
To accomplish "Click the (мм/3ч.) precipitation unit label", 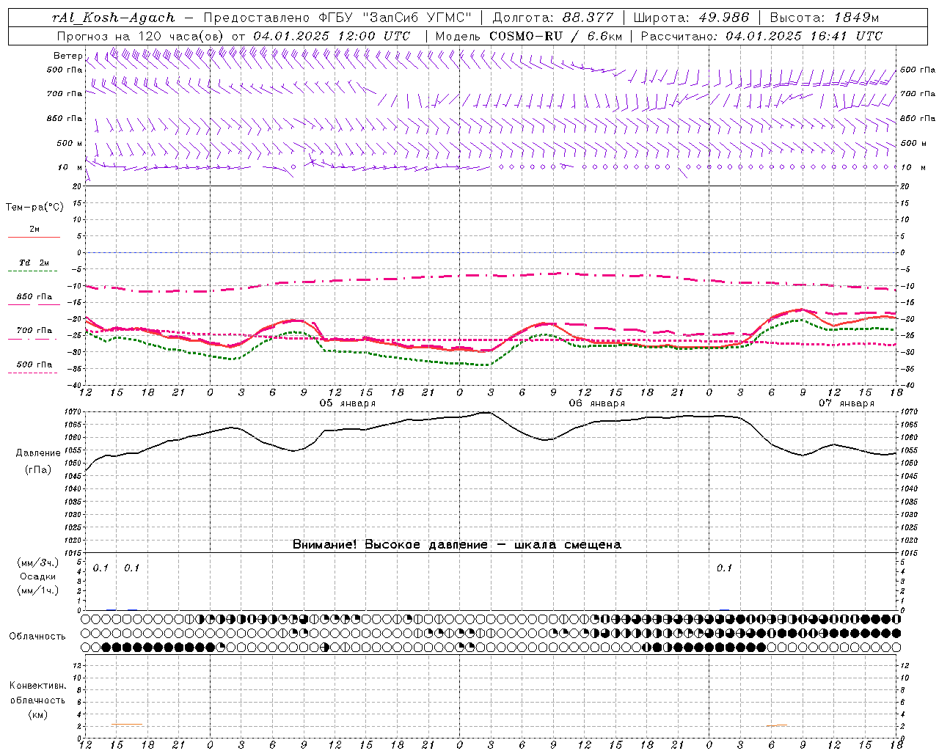I will pyautogui.click(x=37, y=563).
